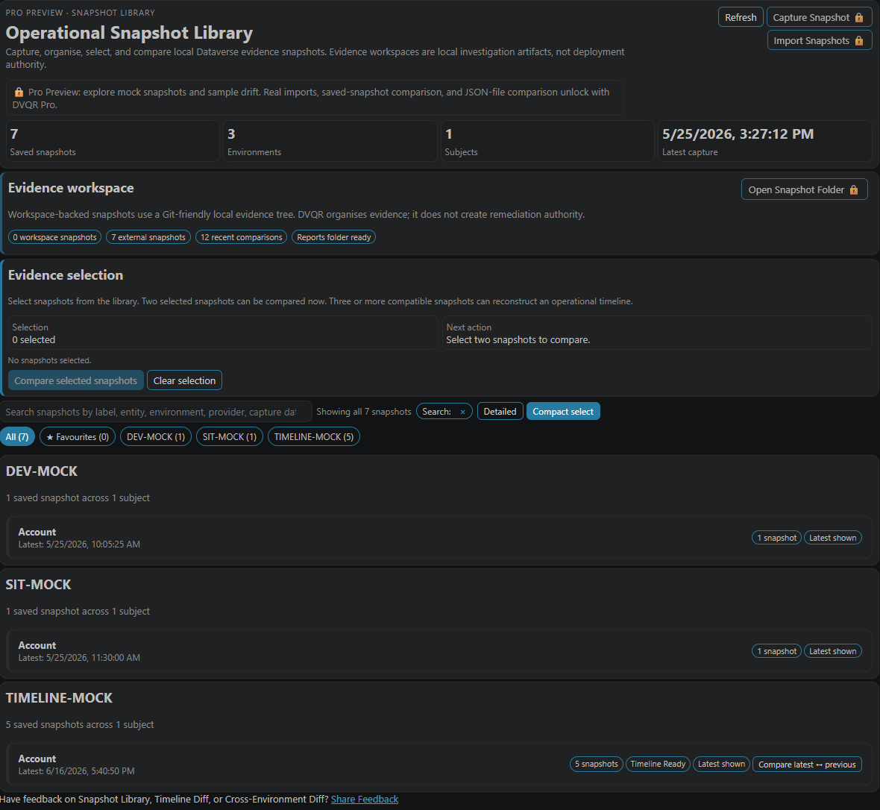Click the 'Showing all 7 snapshots' label
Viewport: 880px width, 810px height.
point(364,412)
